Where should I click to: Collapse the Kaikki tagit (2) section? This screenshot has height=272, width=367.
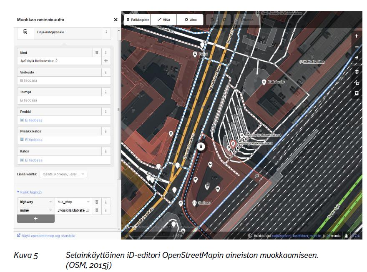coord(29,192)
